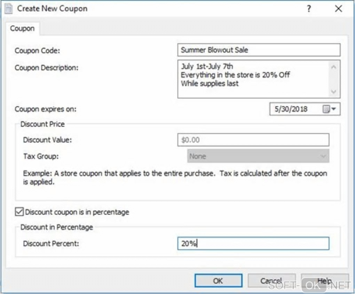The image size is (355, 294).
Task: Expand the Tax Group dropdown
Action: click(323, 156)
